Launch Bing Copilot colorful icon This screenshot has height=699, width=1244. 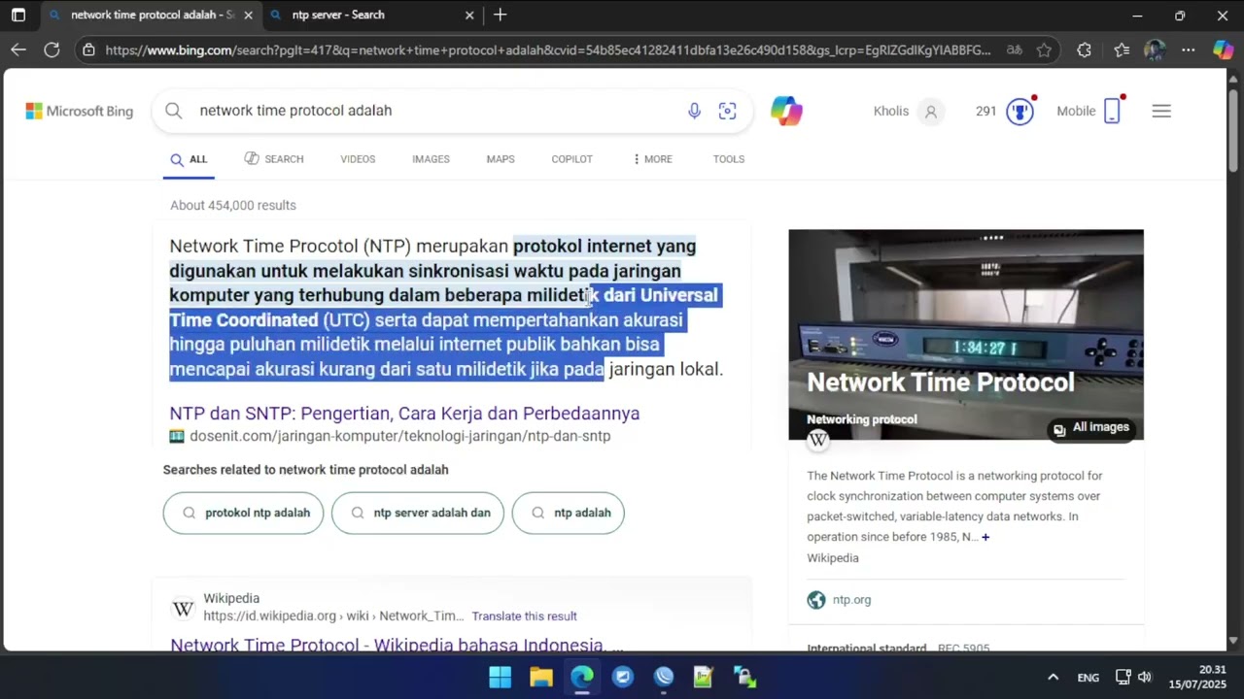(786, 111)
